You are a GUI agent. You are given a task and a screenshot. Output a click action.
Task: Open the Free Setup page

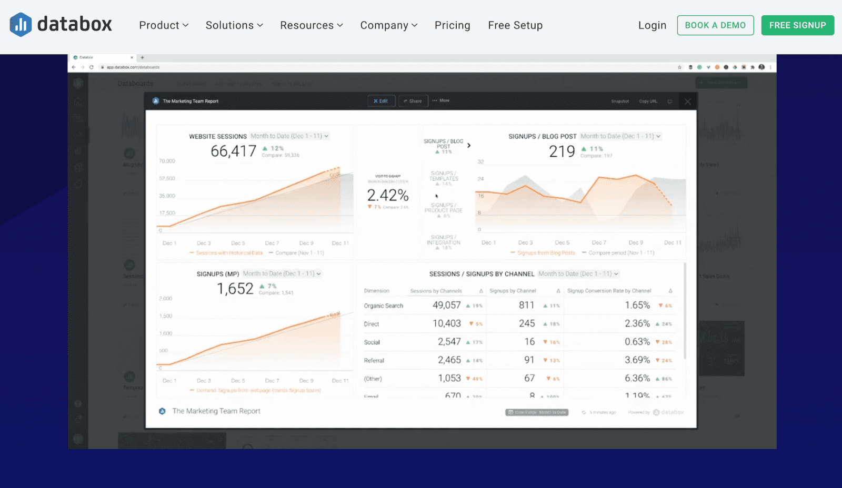515,25
